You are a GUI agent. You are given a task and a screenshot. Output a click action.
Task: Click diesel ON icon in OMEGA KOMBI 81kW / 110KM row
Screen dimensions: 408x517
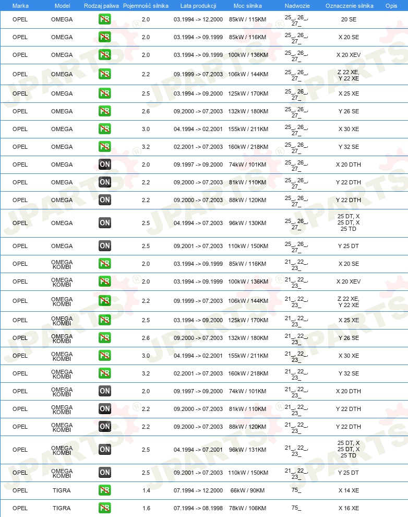click(105, 409)
